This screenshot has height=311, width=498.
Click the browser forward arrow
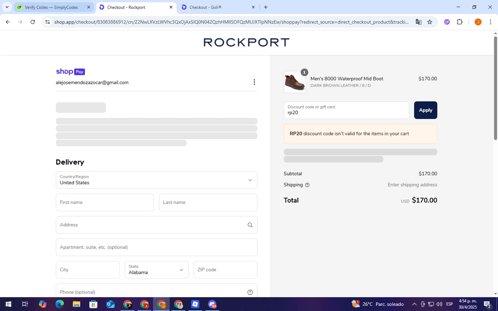click(x=20, y=22)
